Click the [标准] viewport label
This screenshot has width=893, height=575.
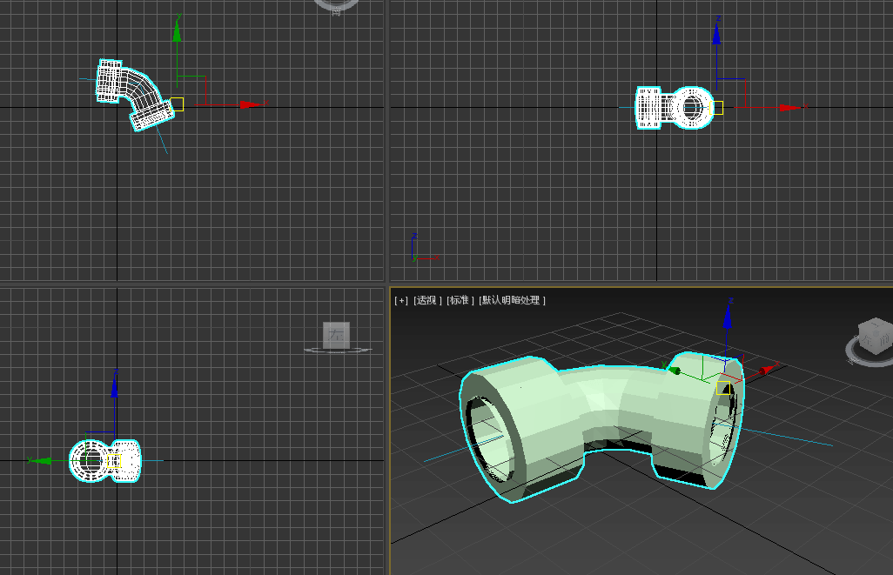point(460,300)
